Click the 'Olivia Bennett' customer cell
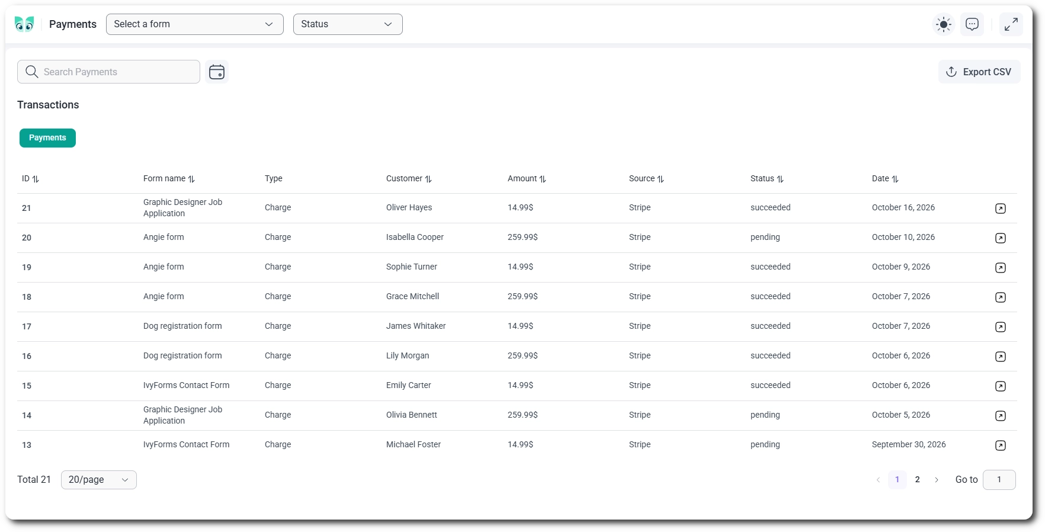Viewport: 1045px width, 532px height. click(412, 415)
